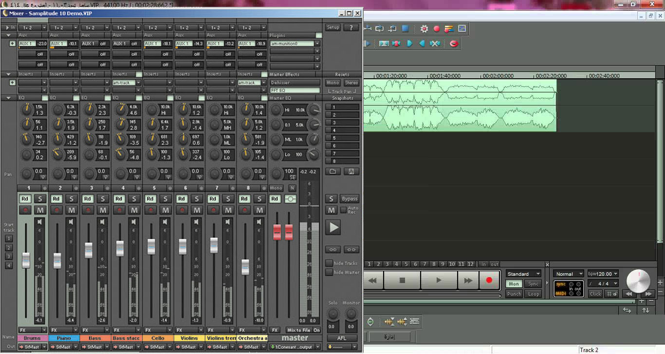Open the am-munition plugin dropdown
The height and width of the screenshot is (354, 665).
317,44
